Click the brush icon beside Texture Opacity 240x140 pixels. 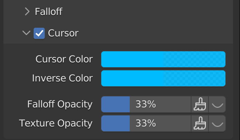point(199,123)
